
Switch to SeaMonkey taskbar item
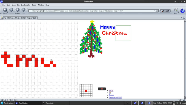(28, 103)
